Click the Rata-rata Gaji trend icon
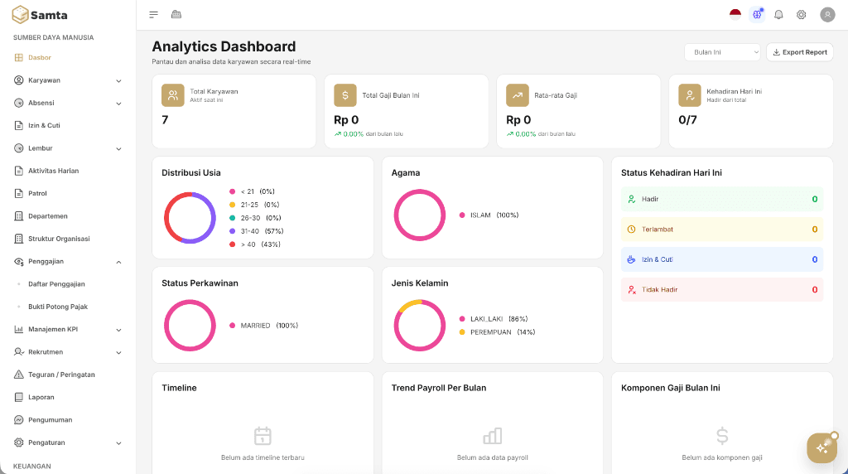Screen dimensions: 848x474 tap(518, 95)
